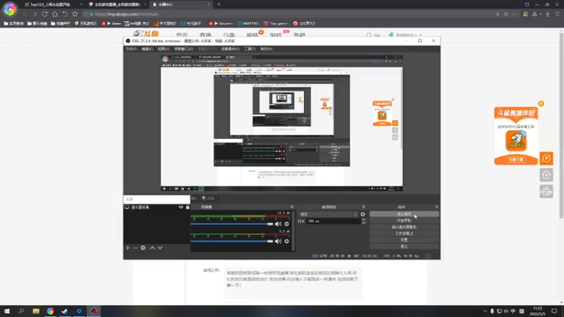This screenshot has height=317, width=564.
Task: Click the 停止推流 button in OBS controls
Action: pyautogui.click(x=404, y=214)
